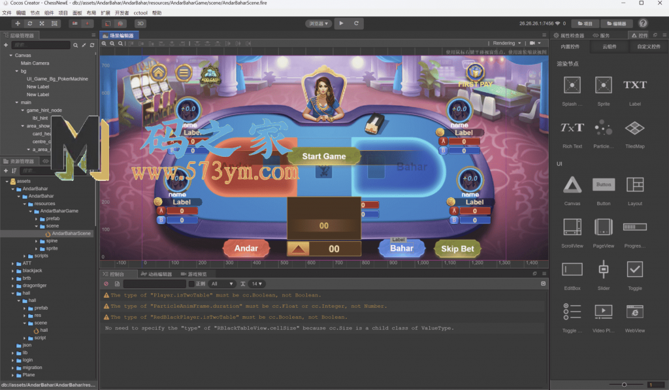Pick the PageView UI control icon
Viewport: 669px width, 390px height.
click(603, 227)
